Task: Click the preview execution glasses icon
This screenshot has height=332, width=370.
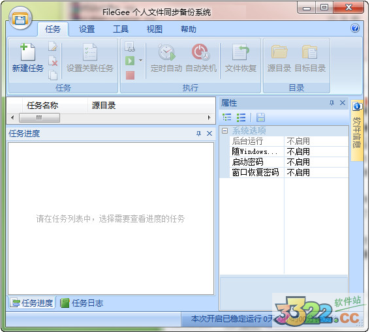Action: (130, 46)
